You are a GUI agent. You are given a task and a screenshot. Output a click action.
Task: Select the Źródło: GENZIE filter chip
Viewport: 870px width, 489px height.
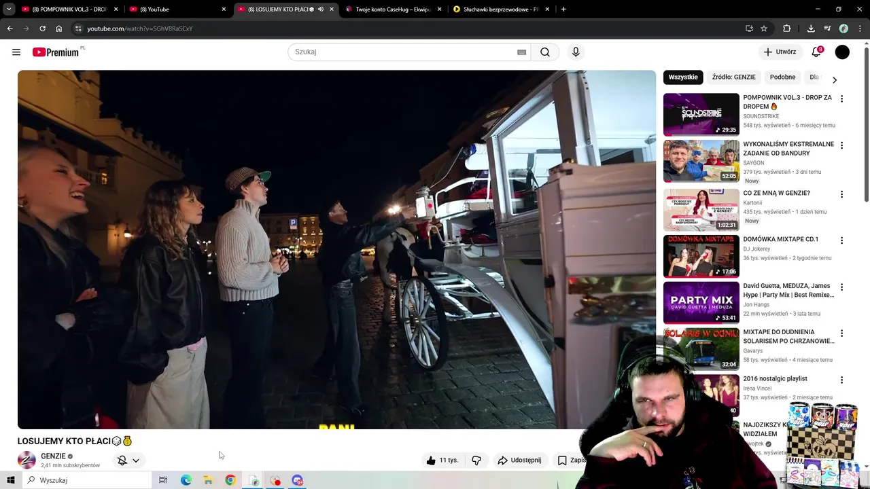tap(733, 77)
